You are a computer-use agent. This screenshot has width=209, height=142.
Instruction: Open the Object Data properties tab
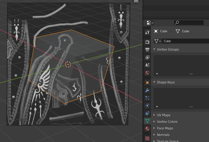[147, 121]
